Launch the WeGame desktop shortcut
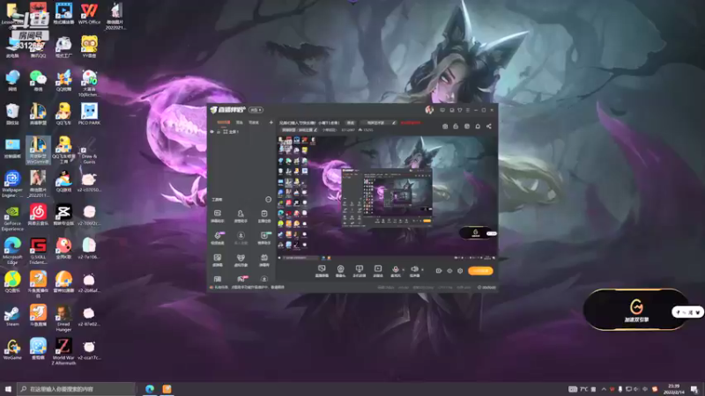The image size is (705, 396). pyautogui.click(x=12, y=348)
